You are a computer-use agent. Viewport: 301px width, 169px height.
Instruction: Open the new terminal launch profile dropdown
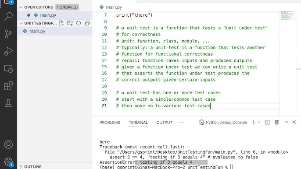259,123
